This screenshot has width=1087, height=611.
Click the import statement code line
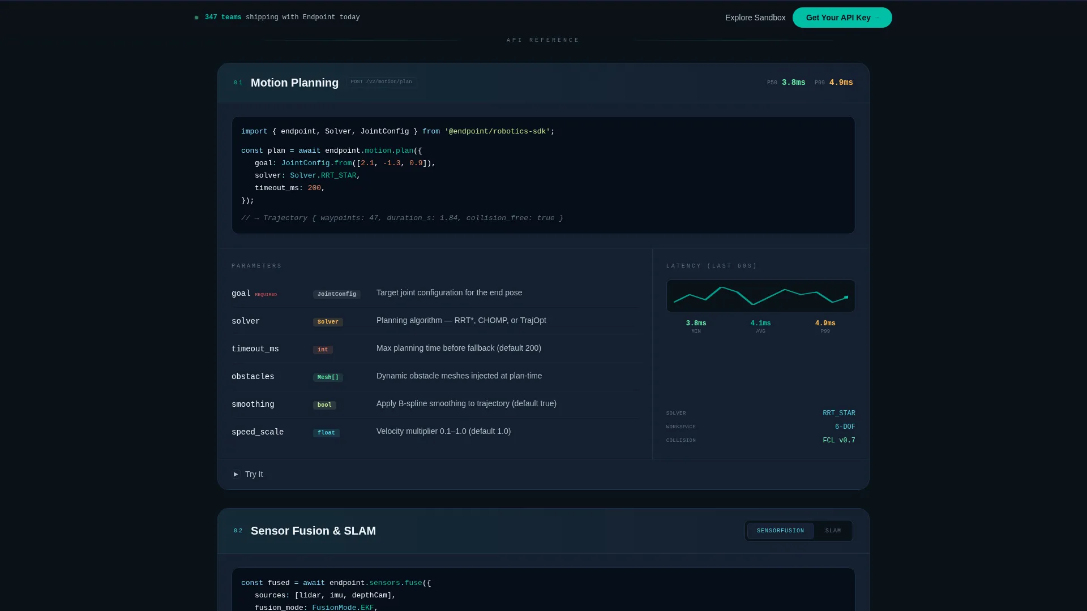tap(398, 132)
